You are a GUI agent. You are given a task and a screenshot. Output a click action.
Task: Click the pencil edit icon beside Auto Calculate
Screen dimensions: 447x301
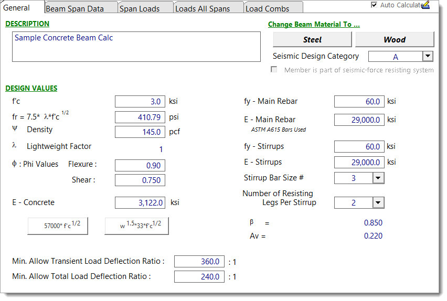click(425, 5)
